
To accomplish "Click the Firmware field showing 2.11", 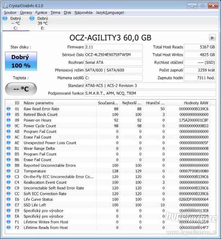I will [x=114, y=47].
